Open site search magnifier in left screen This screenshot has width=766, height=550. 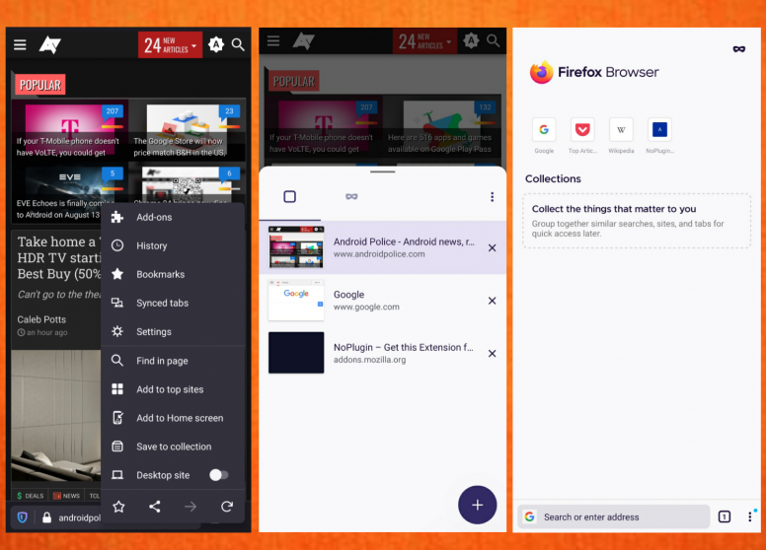(238, 45)
